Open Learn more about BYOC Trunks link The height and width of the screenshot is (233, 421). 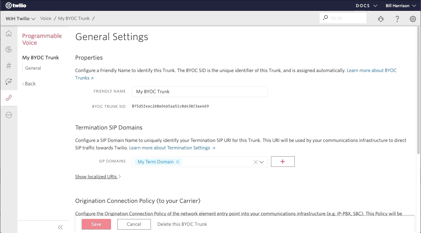372,71
